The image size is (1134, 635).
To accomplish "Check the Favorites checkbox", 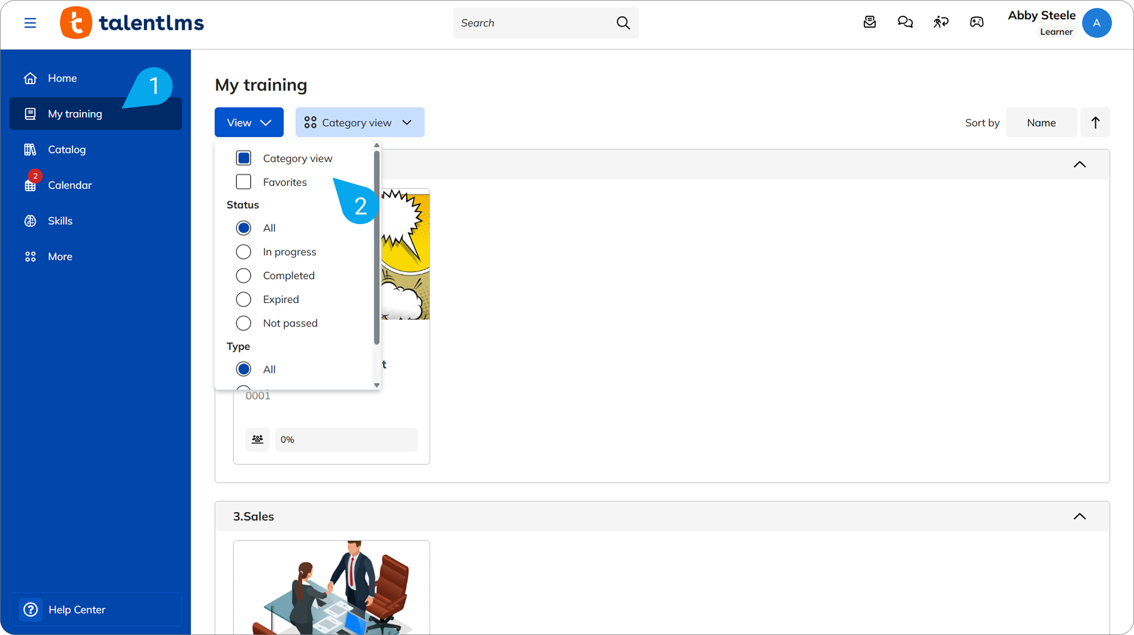I will coord(243,182).
